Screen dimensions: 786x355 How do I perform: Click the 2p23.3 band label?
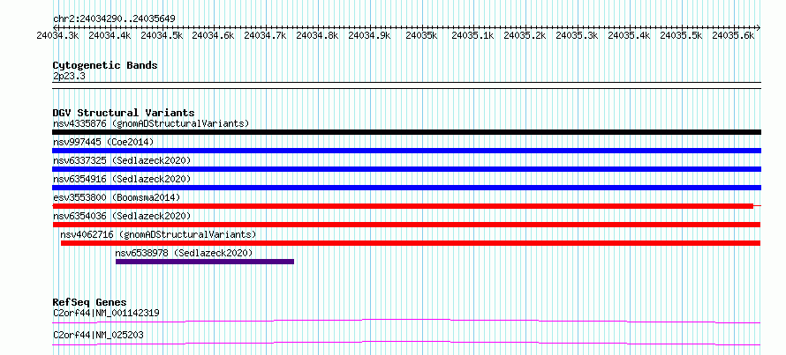click(x=69, y=76)
